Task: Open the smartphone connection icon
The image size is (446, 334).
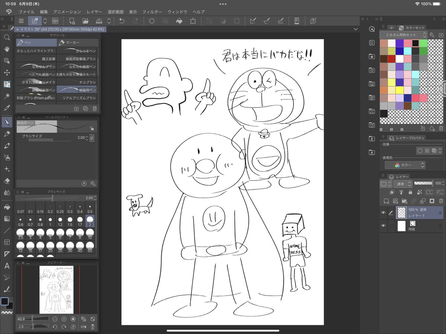Action: click(297, 21)
